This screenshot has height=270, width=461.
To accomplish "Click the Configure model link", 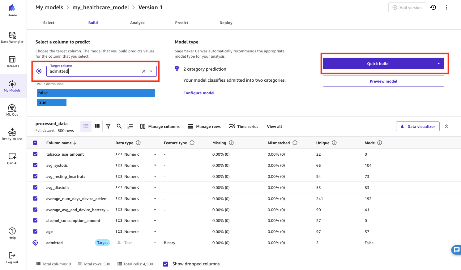I will [199, 93].
